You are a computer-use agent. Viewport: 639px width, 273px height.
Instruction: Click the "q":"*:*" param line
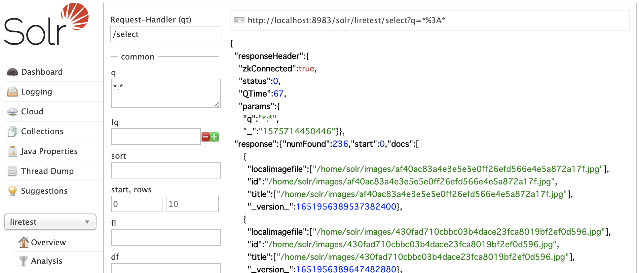pyautogui.click(x=261, y=119)
